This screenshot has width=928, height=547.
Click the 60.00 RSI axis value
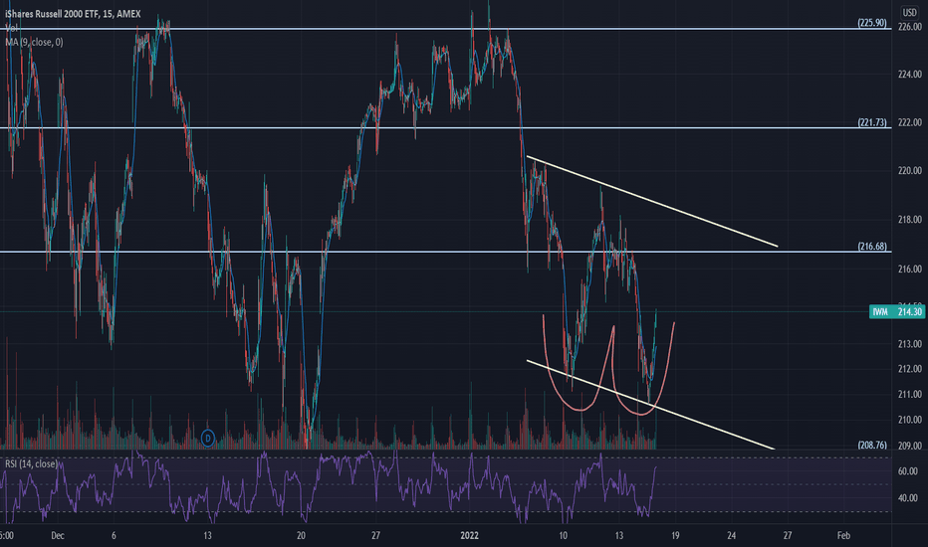pyautogui.click(x=908, y=471)
